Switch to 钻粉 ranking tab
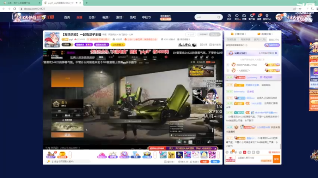The image size is (318, 178). coord(274,40)
